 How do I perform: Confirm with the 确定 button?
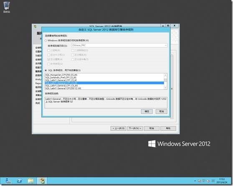coord(147,112)
